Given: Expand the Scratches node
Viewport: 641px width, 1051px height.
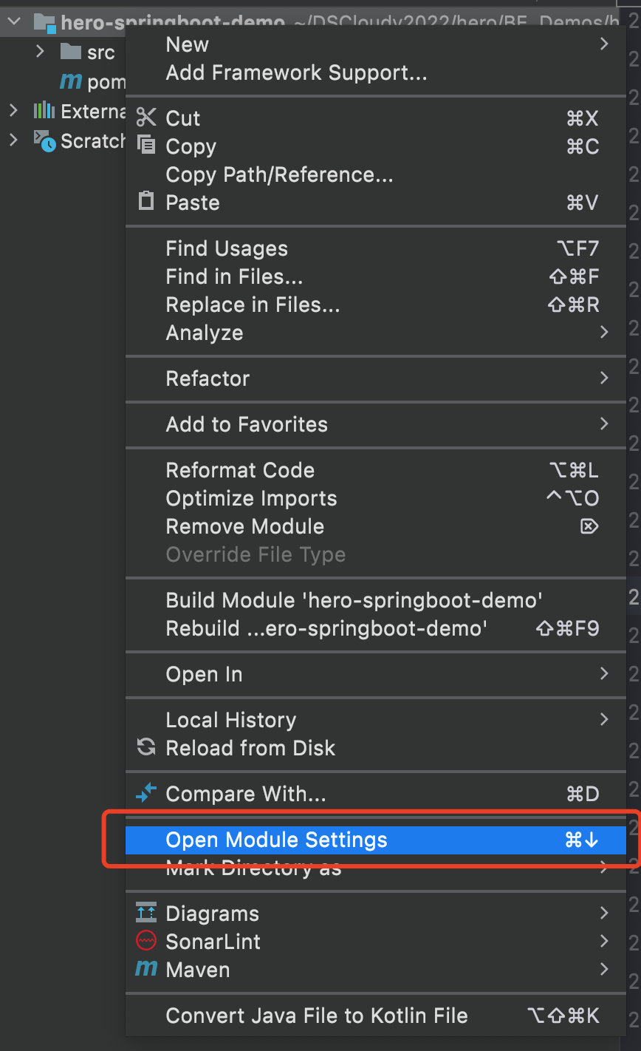Looking at the screenshot, I should (x=13, y=140).
